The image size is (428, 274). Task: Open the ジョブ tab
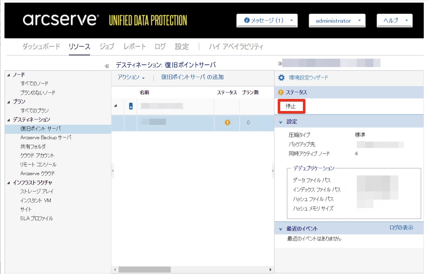pos(107,47)
